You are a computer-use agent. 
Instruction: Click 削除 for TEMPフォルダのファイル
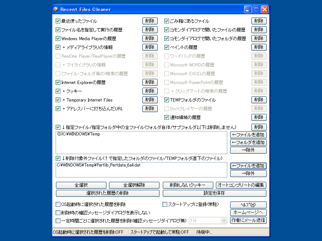[259, 100]
